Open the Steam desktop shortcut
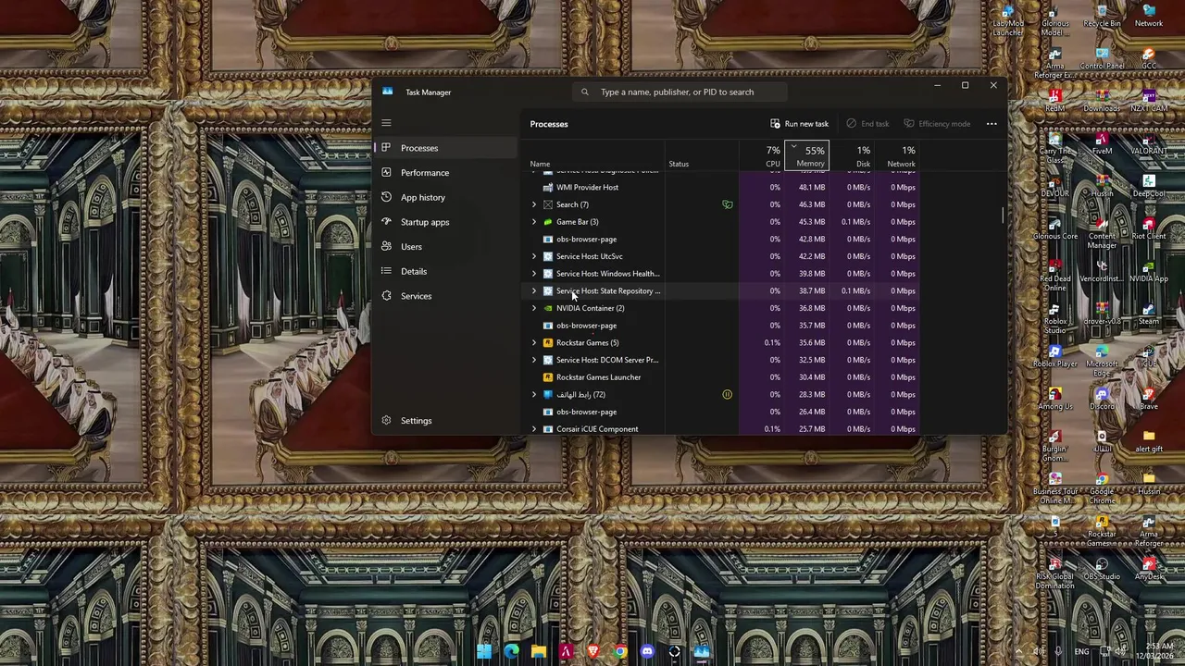This screenshot has width=1185, height=666. pos(1149,314)
